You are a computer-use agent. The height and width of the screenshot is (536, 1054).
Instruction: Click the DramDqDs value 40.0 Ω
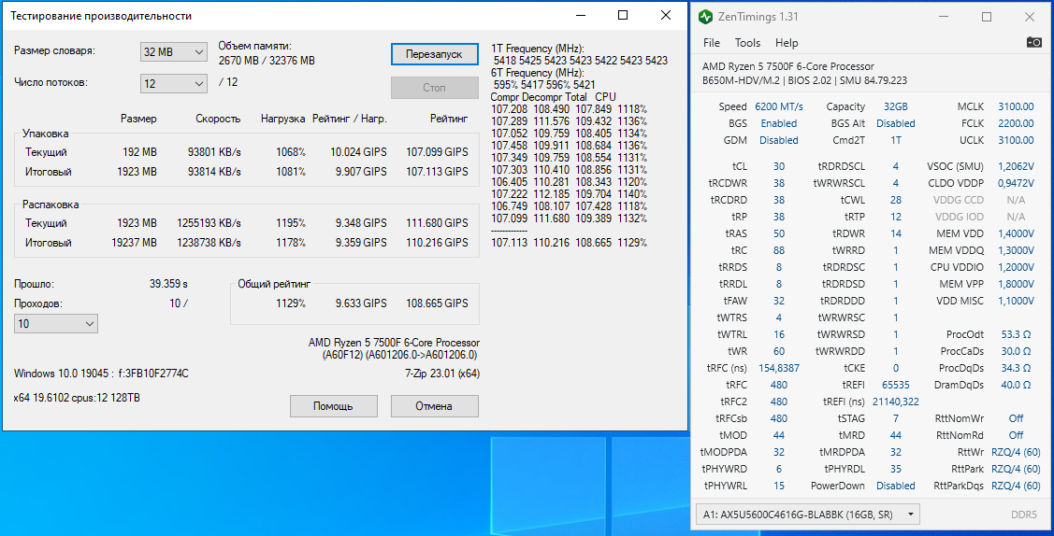(x=1016, y=385)
